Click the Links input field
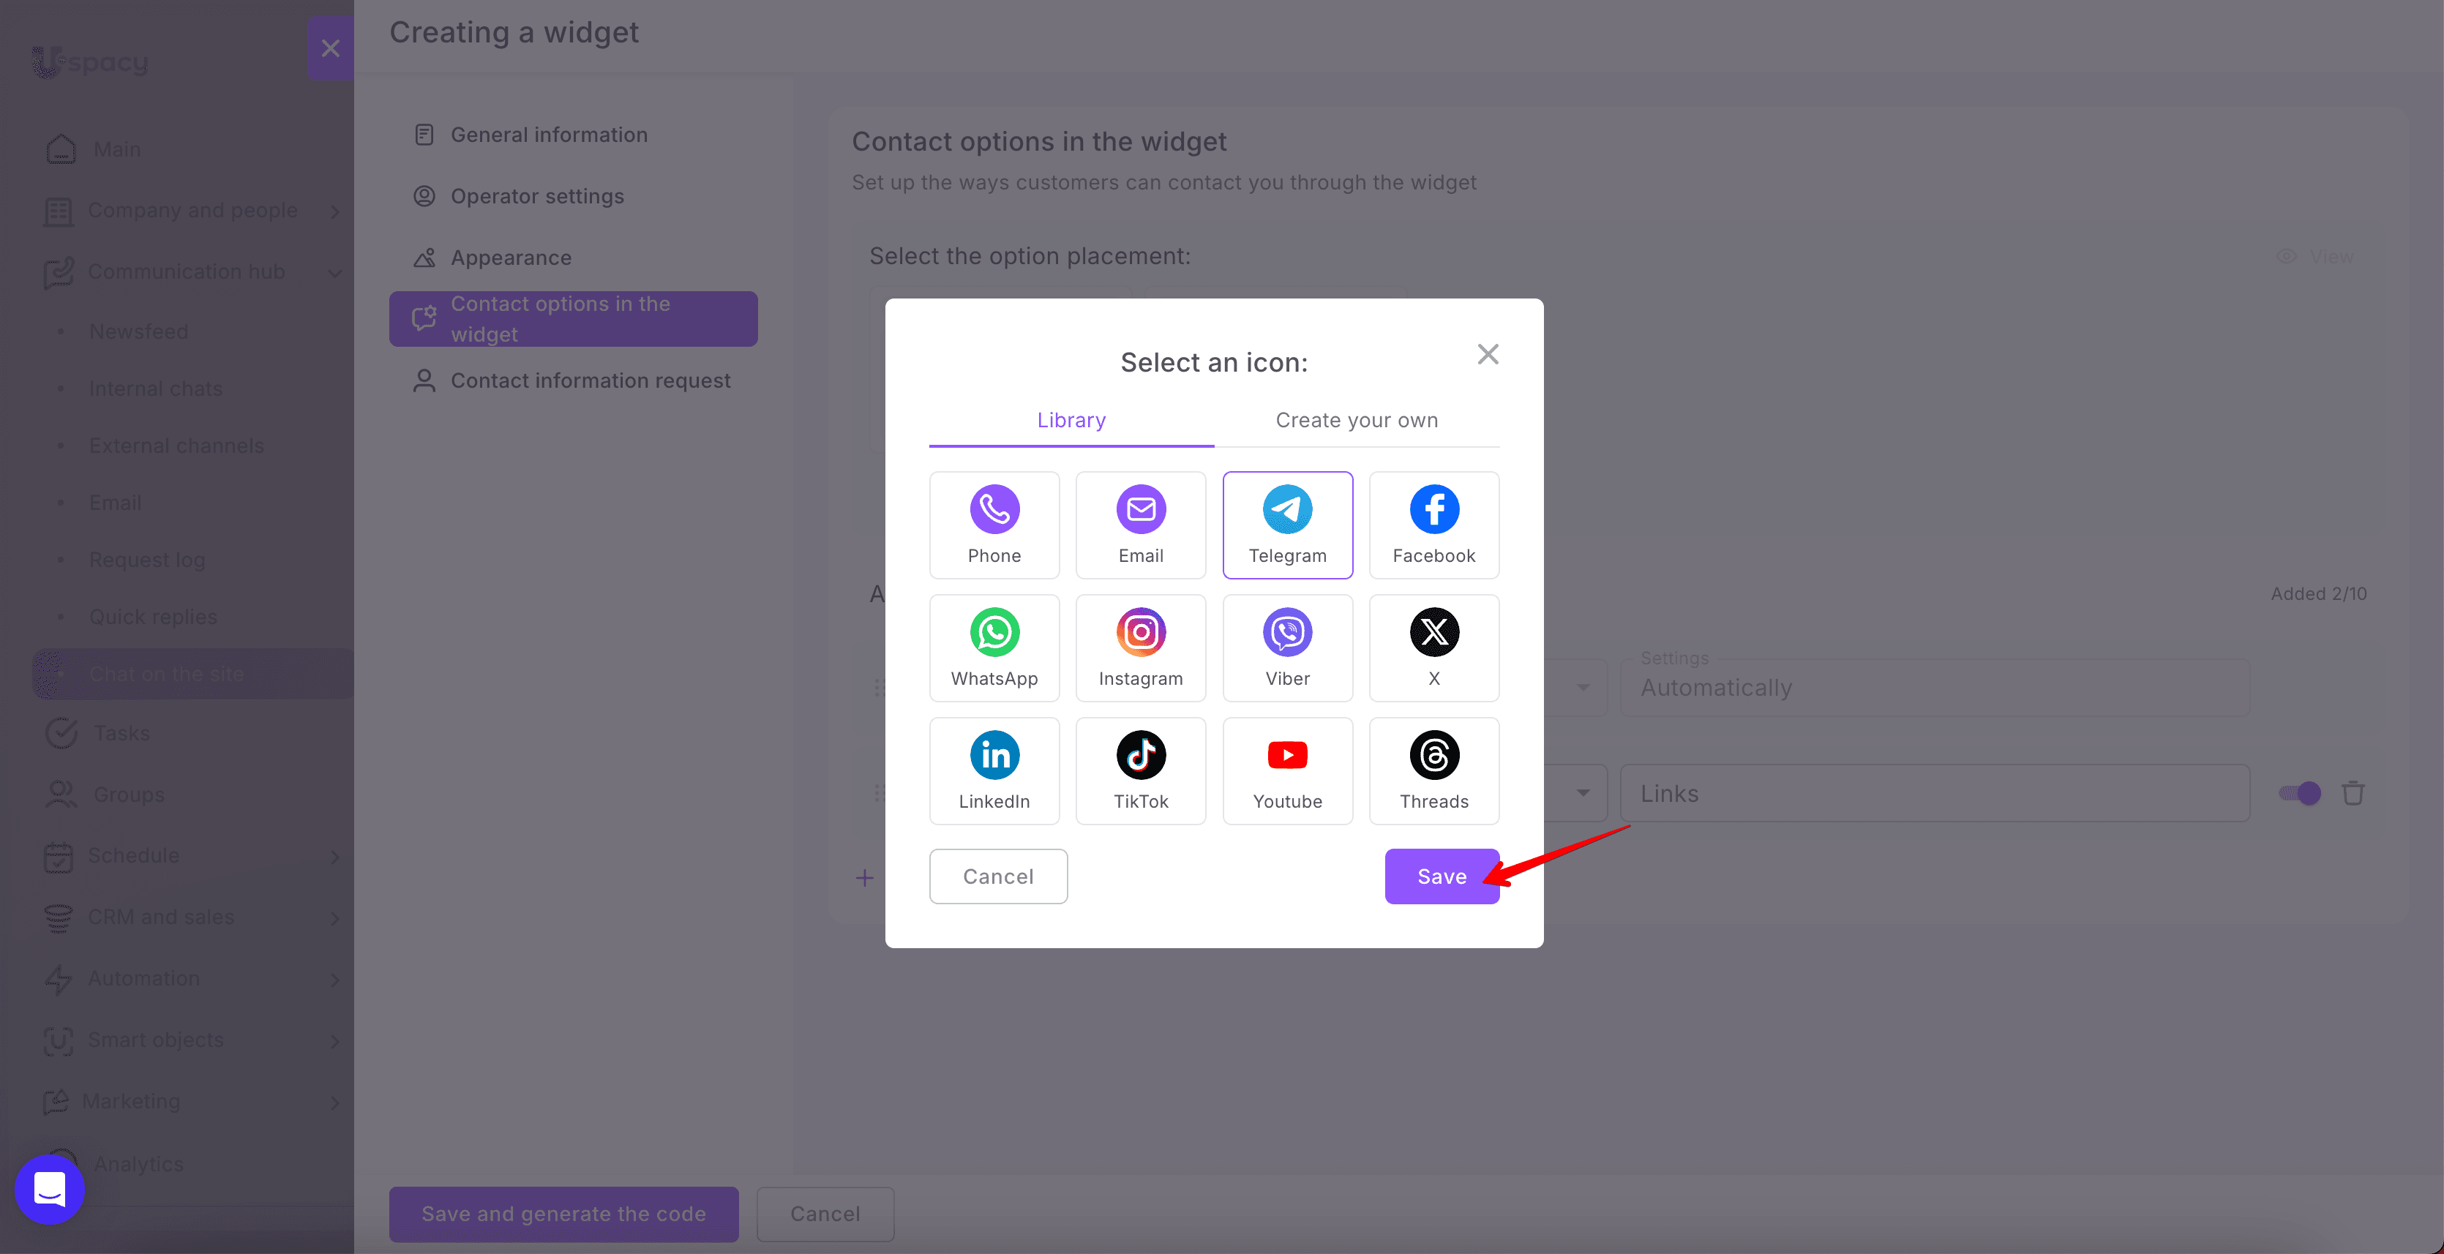 tap(1935, 793)
